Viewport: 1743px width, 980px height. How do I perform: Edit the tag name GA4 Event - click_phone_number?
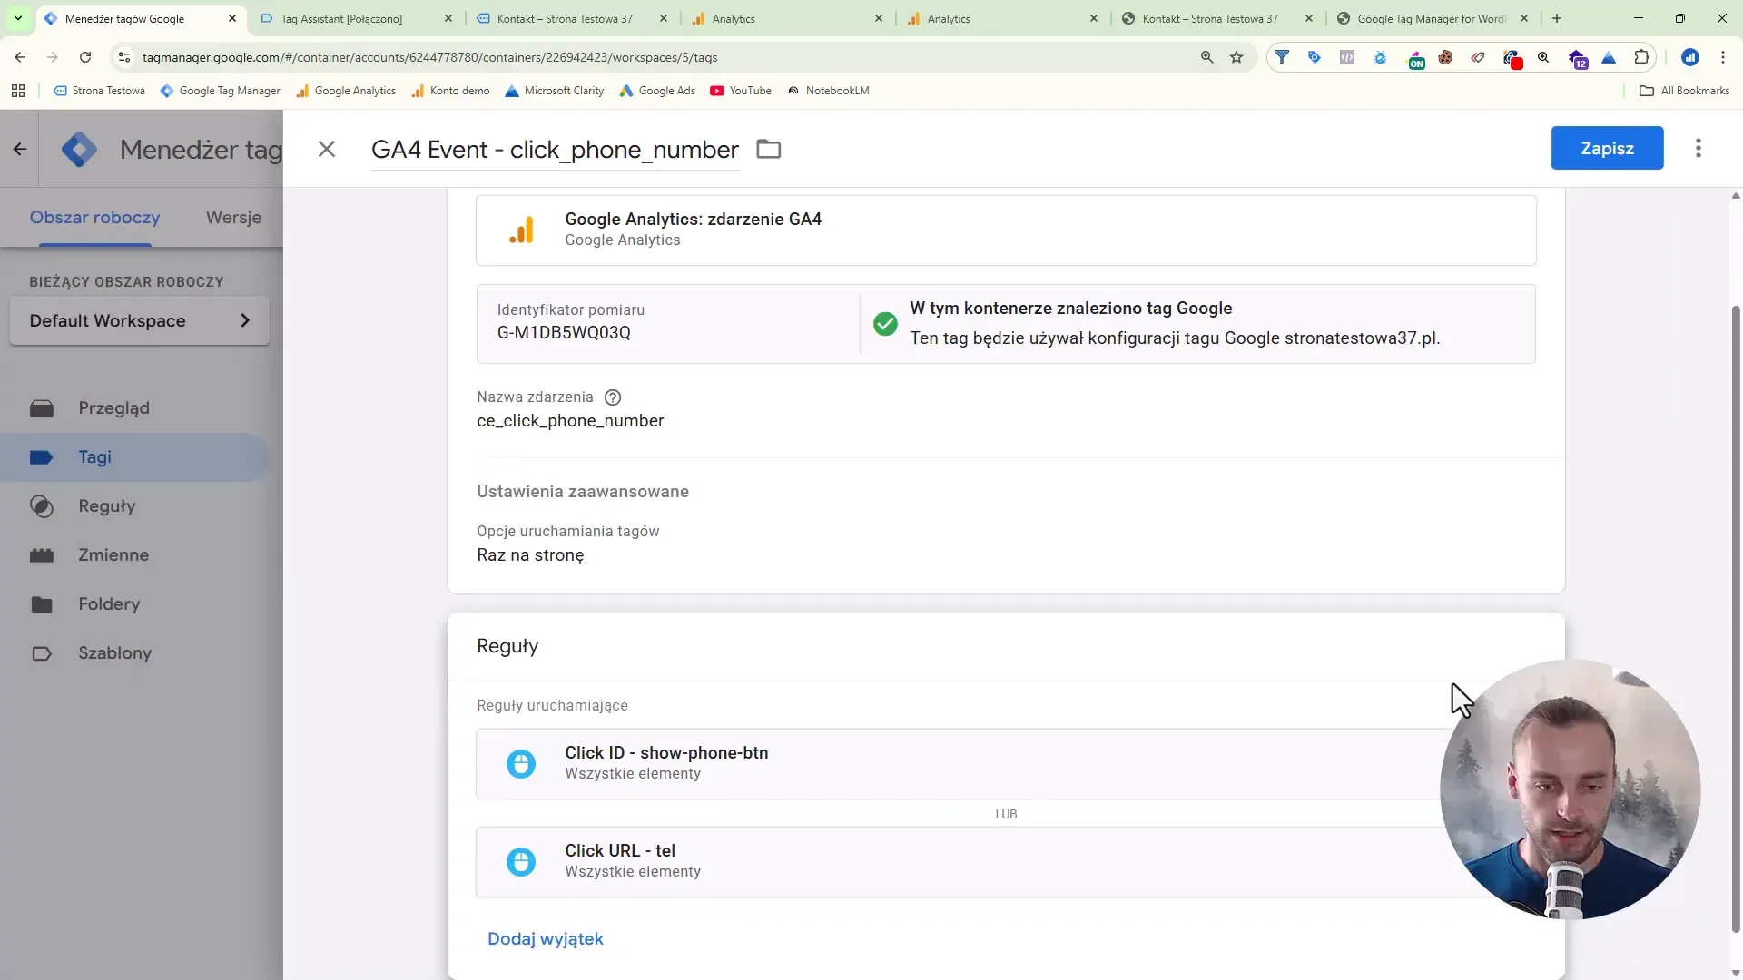pos(555,149)
